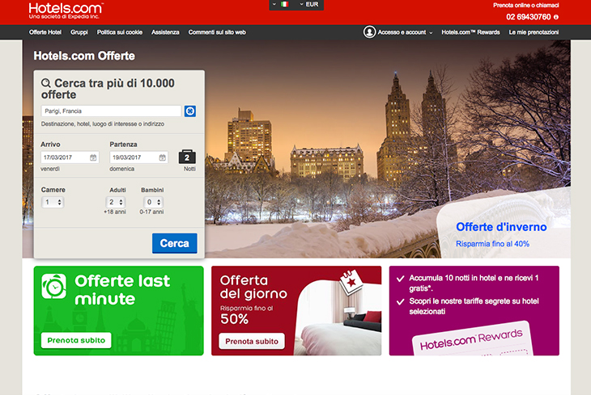Open Politica sui cookie link
Screen dimensions: 591x395
120,32
